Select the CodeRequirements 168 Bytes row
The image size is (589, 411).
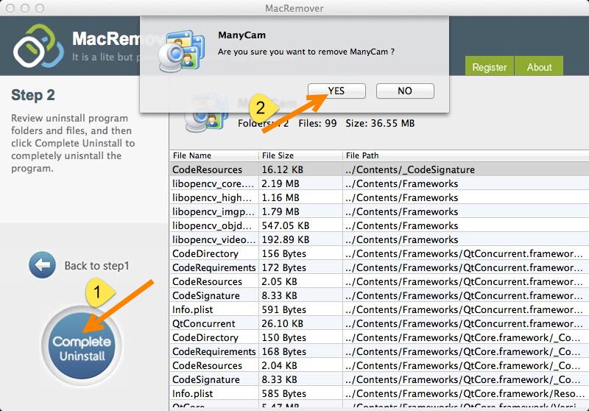pyautogui.click(x=379, y=351)
